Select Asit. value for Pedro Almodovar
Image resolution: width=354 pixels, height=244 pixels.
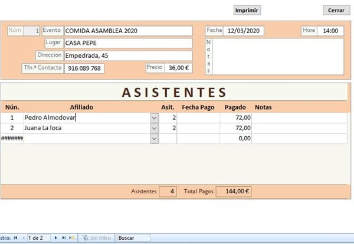168,118
